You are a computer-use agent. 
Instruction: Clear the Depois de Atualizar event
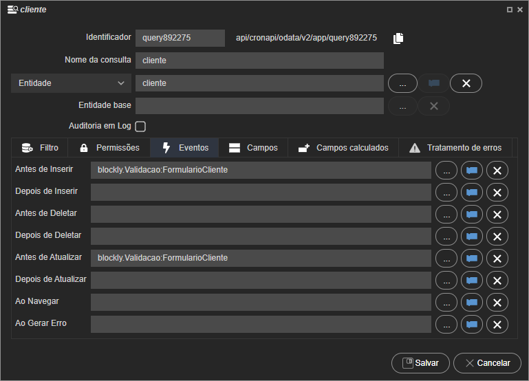click(497, 281)
